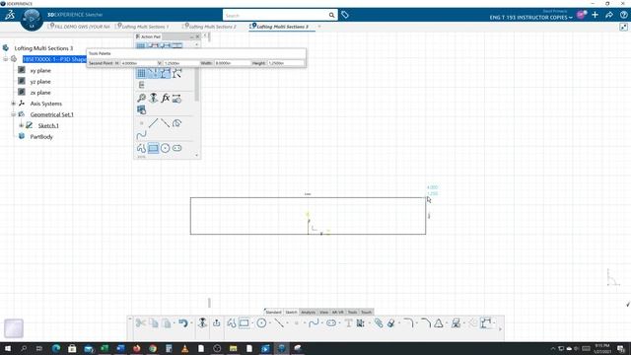Collapse the root 3D Shape node
The image size is (631, 355).
point(6,59)
